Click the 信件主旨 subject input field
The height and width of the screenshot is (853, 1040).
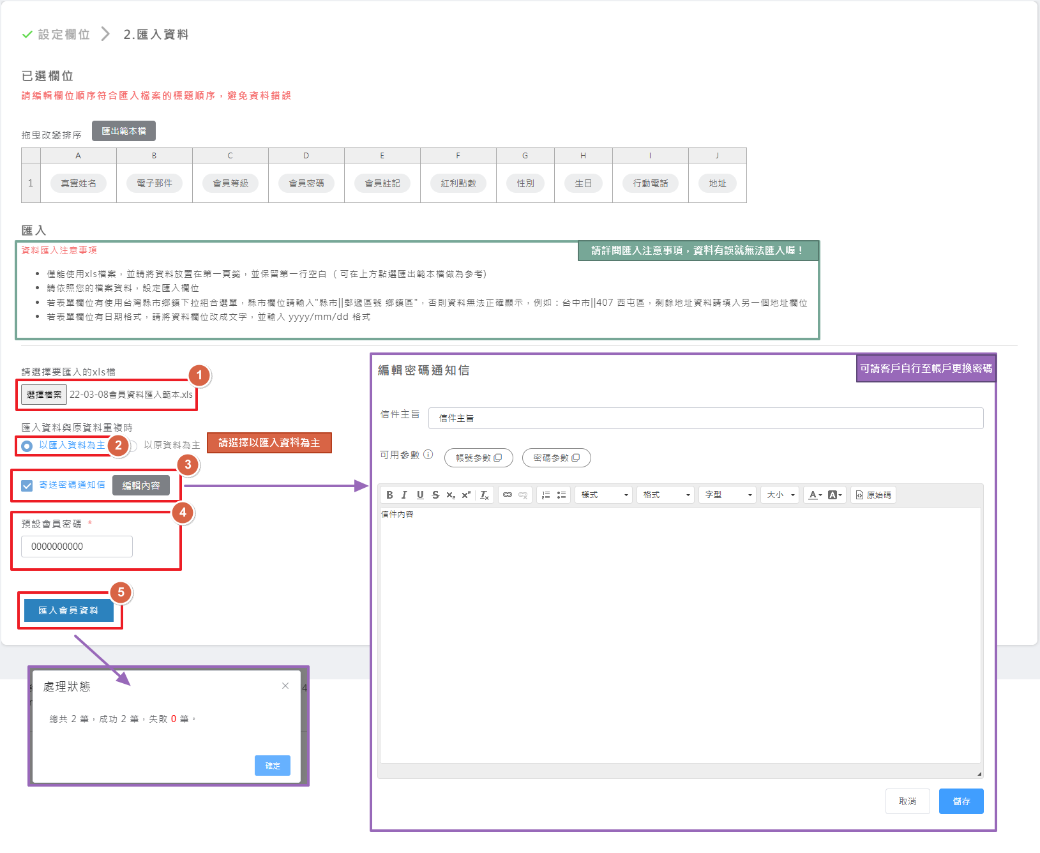click(x=705, y=418)
